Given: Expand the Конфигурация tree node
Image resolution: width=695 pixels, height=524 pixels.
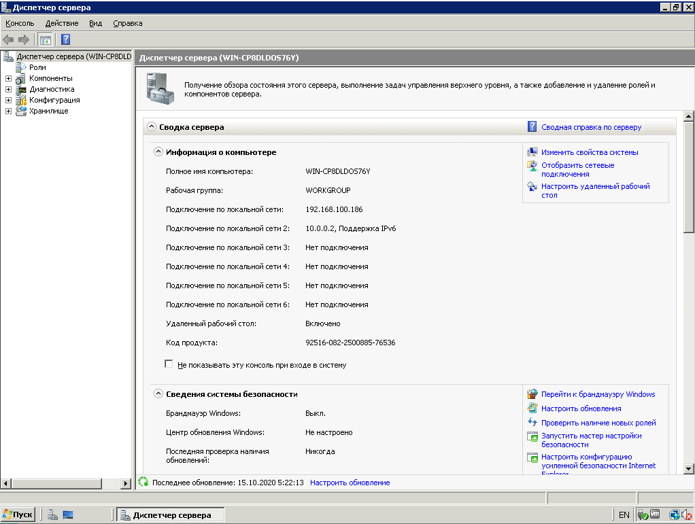Looking at the screenshot, I should (8, 100).
